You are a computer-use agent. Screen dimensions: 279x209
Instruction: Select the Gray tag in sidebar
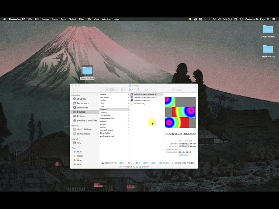85,160
